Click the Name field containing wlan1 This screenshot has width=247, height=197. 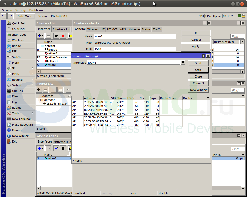[x=135, y=36]
